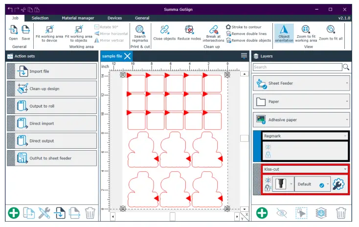
Task: Click Break at intersections tool
Action: (213, 34)
